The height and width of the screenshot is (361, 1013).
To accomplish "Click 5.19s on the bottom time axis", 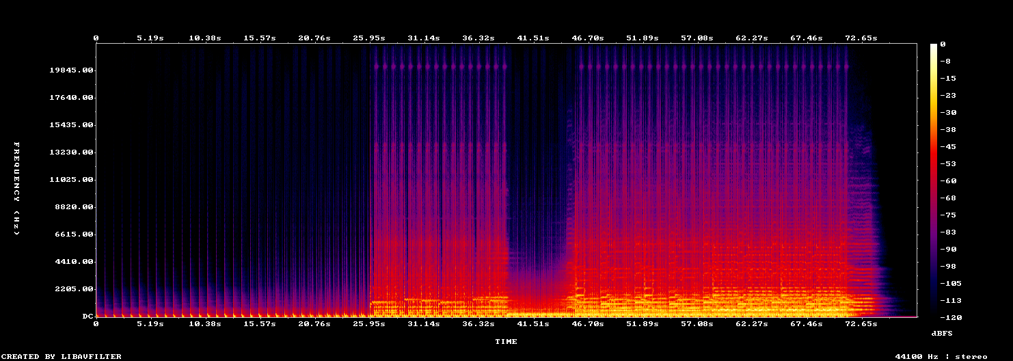I will point(150,324).
